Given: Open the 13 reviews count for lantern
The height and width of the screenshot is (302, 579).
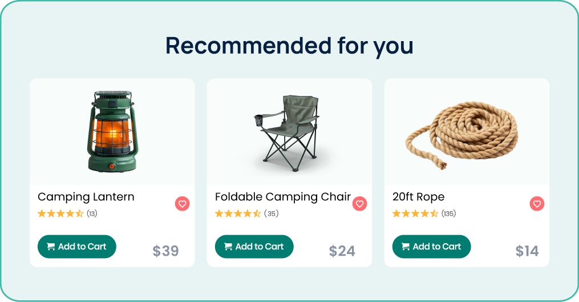Looking at the screenshot, I should click(x=92, y=214).
